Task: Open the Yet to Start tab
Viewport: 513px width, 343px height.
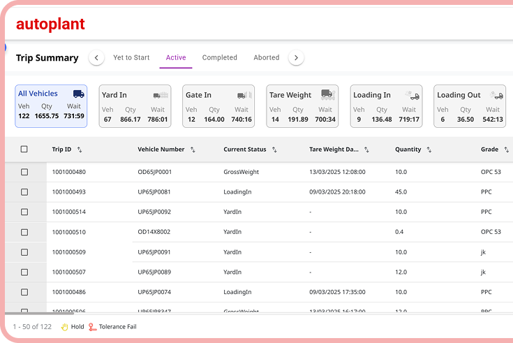Action: coord(131,58)
